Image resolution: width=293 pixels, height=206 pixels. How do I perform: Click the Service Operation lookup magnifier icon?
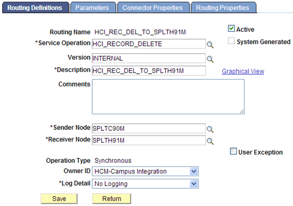[210, 45]
